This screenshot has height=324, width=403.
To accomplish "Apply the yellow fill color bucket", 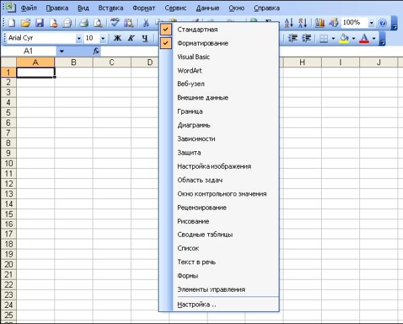I will pyautogui.click(x=343, y=38).
